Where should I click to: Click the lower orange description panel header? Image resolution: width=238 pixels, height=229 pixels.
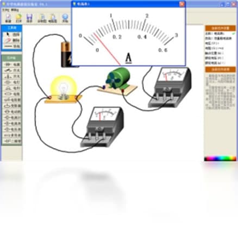coord(220,69)
